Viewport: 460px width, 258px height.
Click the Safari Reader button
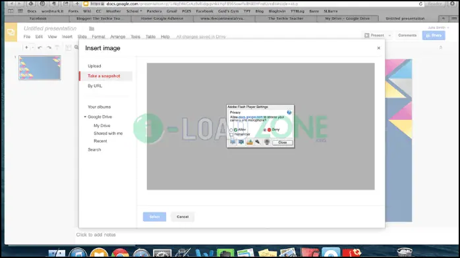[x=434, y=4]
